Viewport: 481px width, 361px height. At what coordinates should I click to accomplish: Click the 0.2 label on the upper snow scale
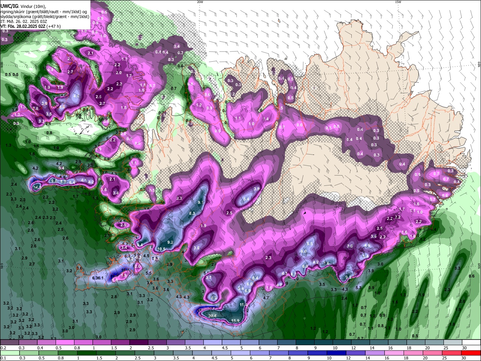click(3, 348)
